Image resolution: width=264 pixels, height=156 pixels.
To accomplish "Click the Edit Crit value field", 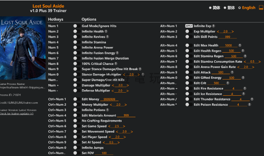I will 216,83.
